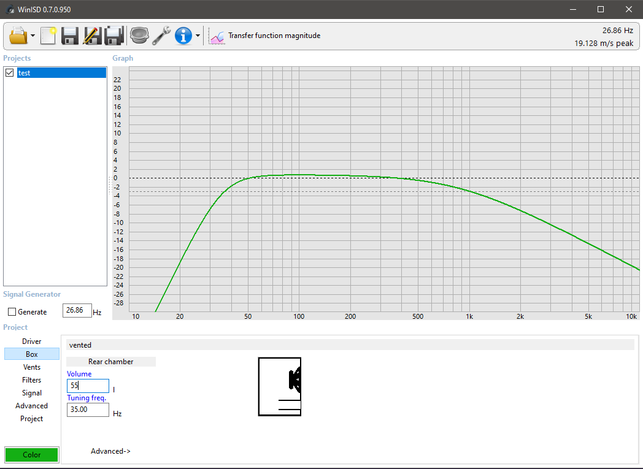The image size is (643, 469).
Task: Click the signal generator frequency field
Action: pos(77,310)
